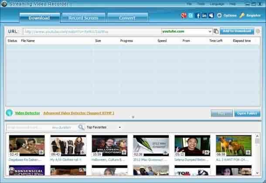266x183 pixels.
Task: Open the Top Favorites dropdown
Action: [120, 127]
